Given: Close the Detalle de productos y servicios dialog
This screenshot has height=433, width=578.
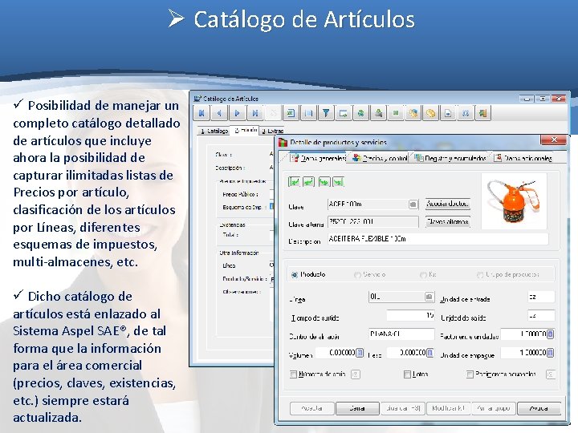Looking at the screenshot, I should pos(553,140).
